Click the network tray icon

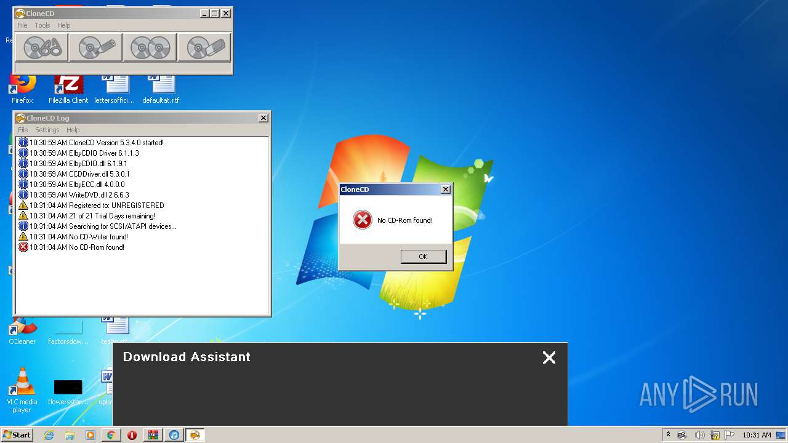[715, 435]
